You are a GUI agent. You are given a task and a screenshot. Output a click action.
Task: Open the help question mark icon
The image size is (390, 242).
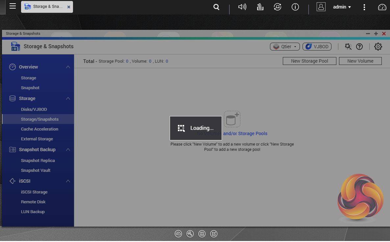(359, 47)
